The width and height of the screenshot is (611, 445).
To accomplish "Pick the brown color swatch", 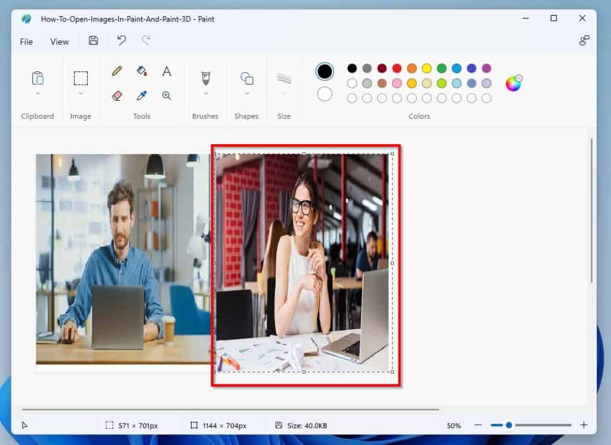I will click(382, 83).
